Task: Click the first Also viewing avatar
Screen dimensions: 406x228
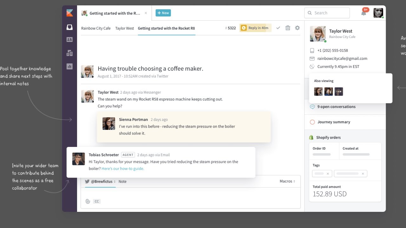Action: coord(318,92)
